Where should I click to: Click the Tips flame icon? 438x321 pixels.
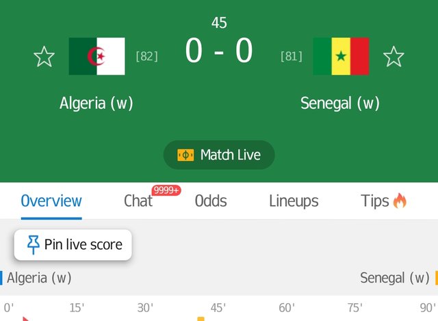point(400,201)
